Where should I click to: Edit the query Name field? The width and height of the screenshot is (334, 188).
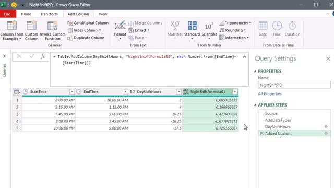294,85
